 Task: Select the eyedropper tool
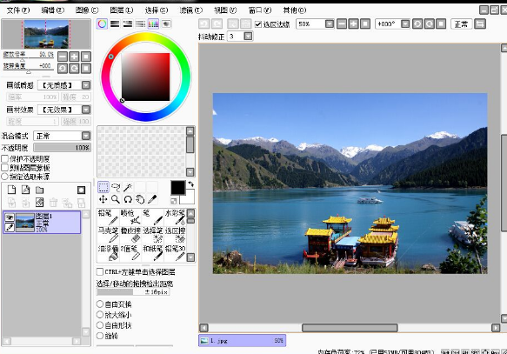152,199
